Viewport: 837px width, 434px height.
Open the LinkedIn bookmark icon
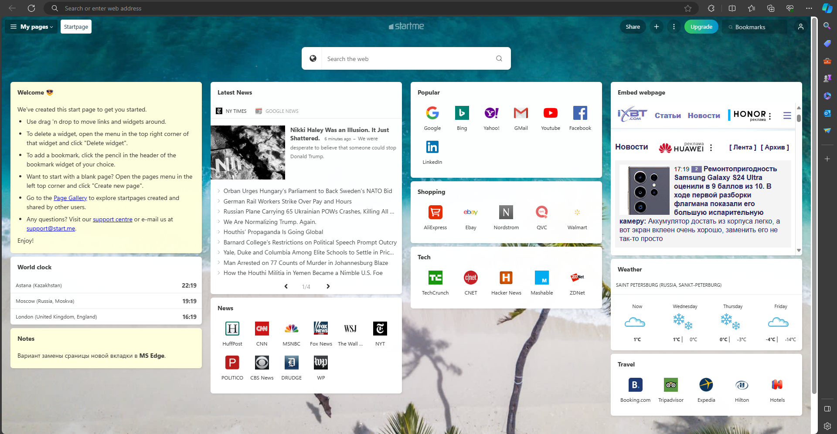click(432, 147)
